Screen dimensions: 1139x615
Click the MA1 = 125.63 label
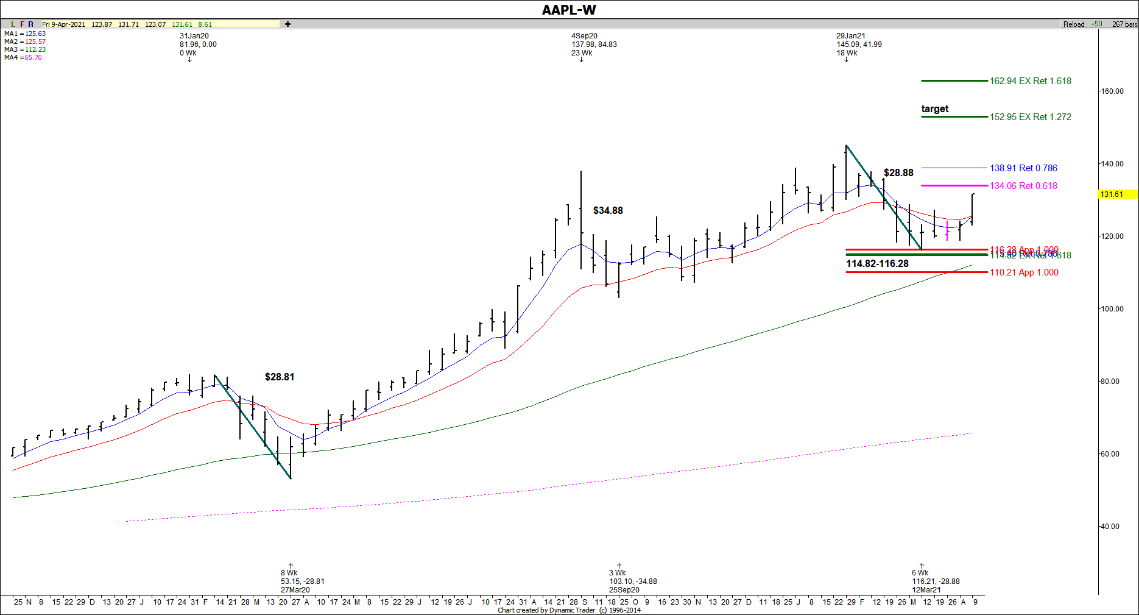(x=25, y=34)
